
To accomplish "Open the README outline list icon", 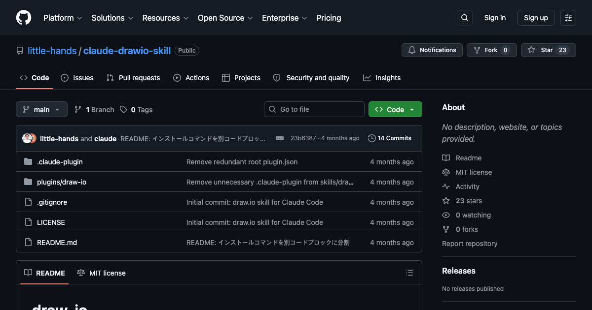I will (409, 273).
